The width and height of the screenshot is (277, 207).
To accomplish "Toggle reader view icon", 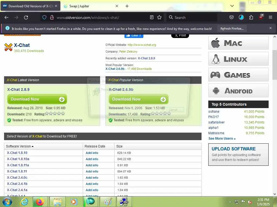I will click(x=151, y=17).
